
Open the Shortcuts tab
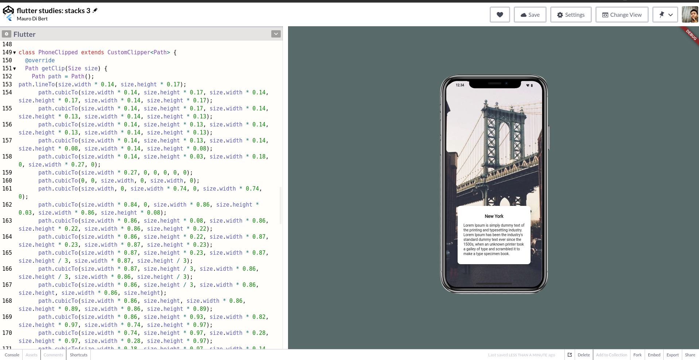click(78, 355)
